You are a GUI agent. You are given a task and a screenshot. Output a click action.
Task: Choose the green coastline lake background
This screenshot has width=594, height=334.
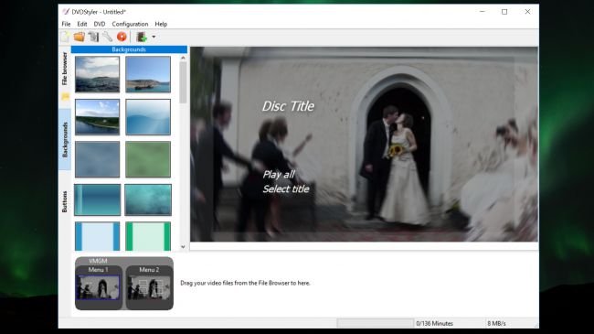[98, 117]
